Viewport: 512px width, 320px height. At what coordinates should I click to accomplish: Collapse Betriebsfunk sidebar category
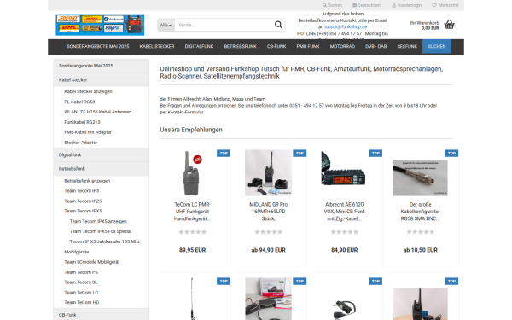point(102,169)
